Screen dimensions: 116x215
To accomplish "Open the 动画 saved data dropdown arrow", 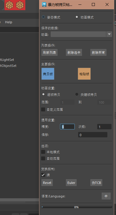I will pyautogui.click(x=109, y=34).
